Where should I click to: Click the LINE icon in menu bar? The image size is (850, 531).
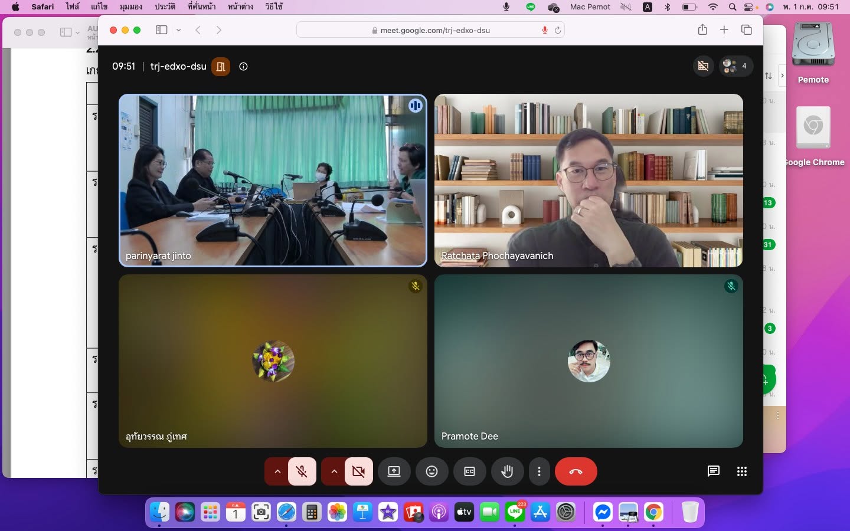(531, 7)
